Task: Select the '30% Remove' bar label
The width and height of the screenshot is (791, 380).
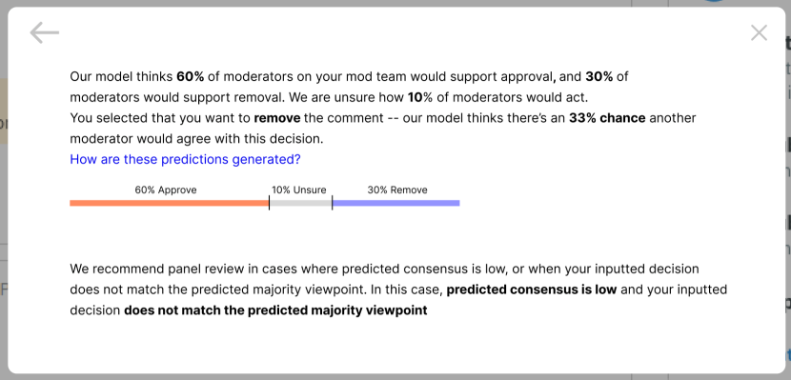Action: (397, 190)
